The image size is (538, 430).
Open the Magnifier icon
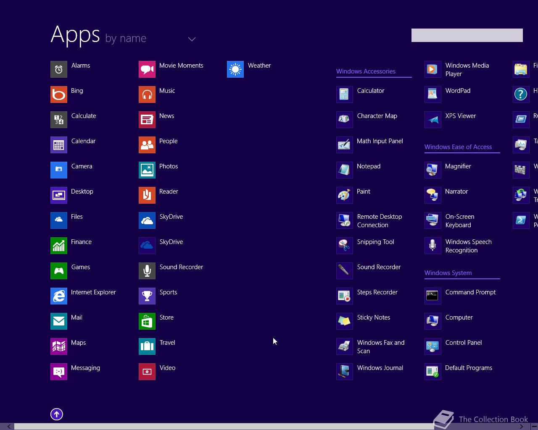tap(433, 170)
